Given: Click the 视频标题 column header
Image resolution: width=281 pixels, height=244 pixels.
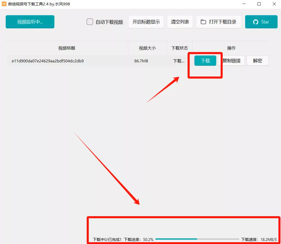Looking at the screenshot, I should 67,48.
